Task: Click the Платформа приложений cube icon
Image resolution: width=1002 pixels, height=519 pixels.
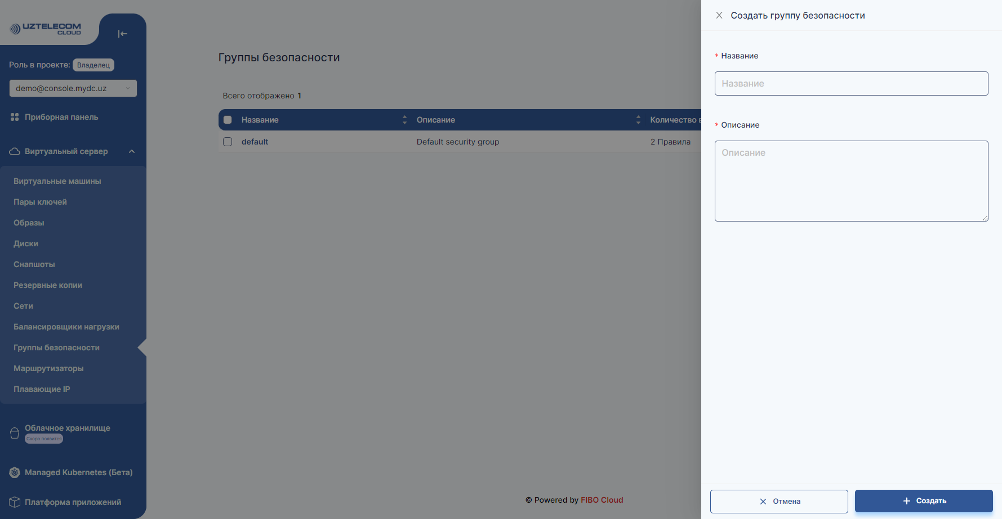Action: [x=15, y=502]
